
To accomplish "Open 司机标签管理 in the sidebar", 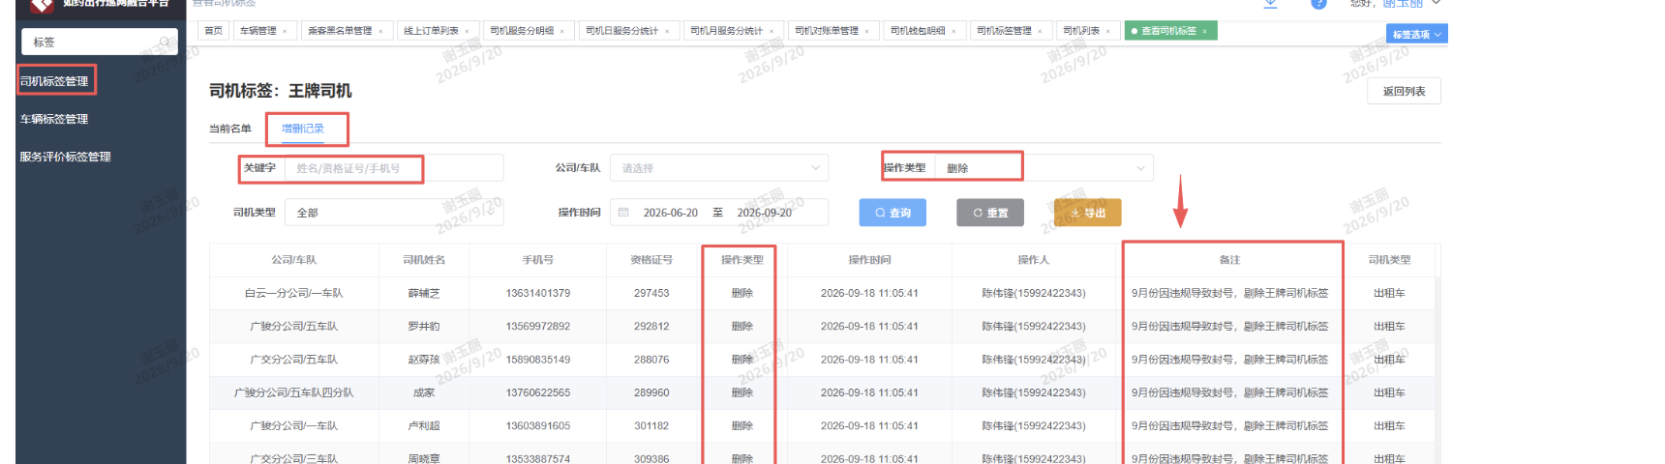I will point(54,81).
